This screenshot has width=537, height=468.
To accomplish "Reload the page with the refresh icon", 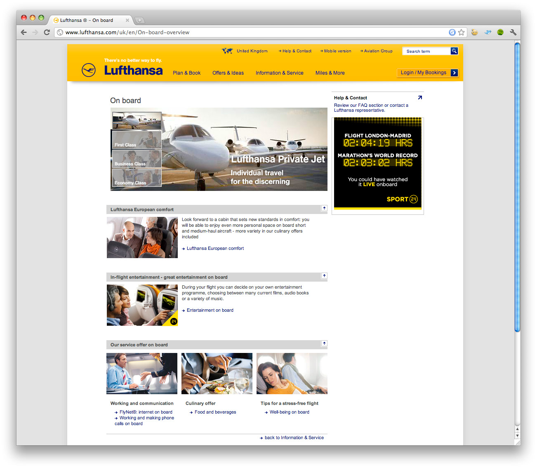I will click(x=47, y=32).
